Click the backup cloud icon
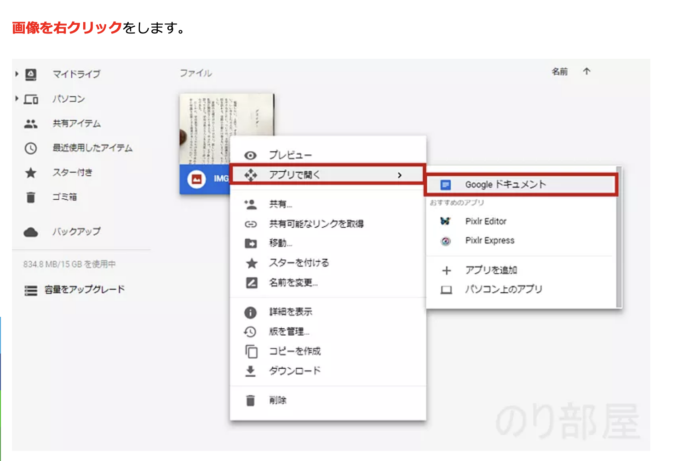The image size is (677, 461). [31, 232]
